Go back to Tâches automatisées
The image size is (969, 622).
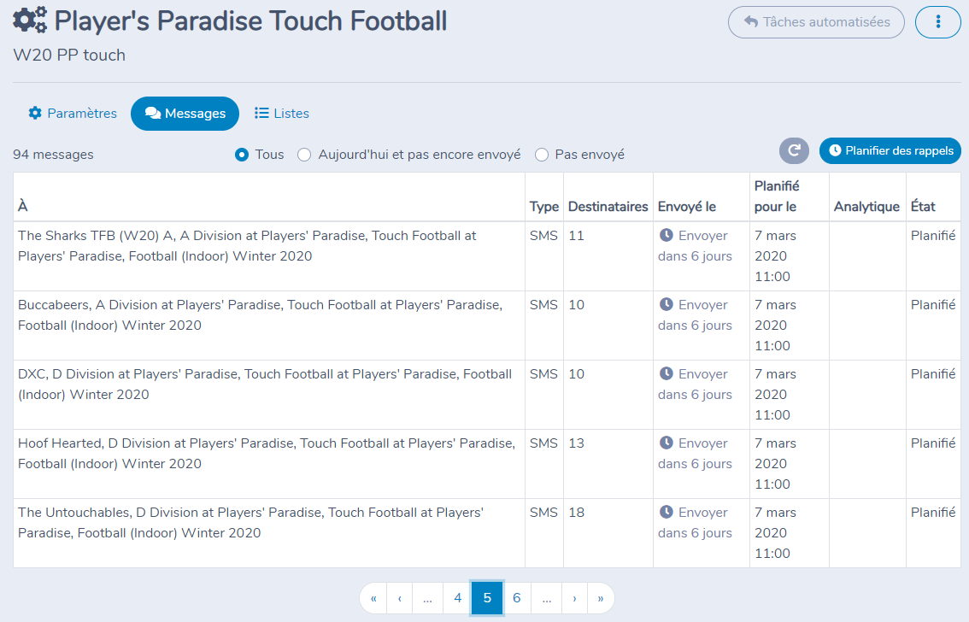point(816,22)
